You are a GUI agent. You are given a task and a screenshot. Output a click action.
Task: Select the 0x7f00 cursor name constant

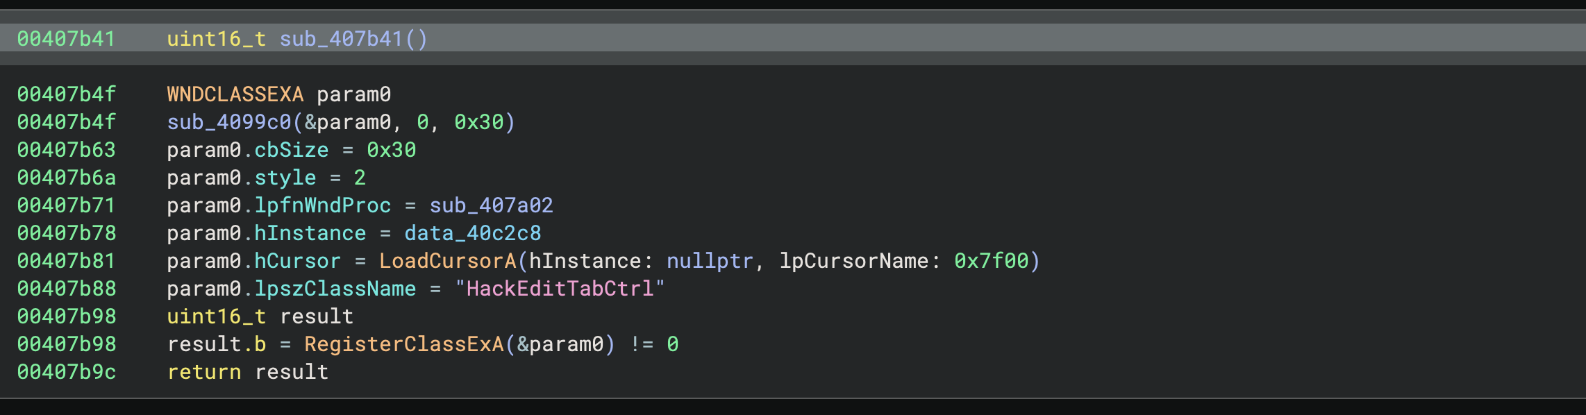(x=992, y=261)
